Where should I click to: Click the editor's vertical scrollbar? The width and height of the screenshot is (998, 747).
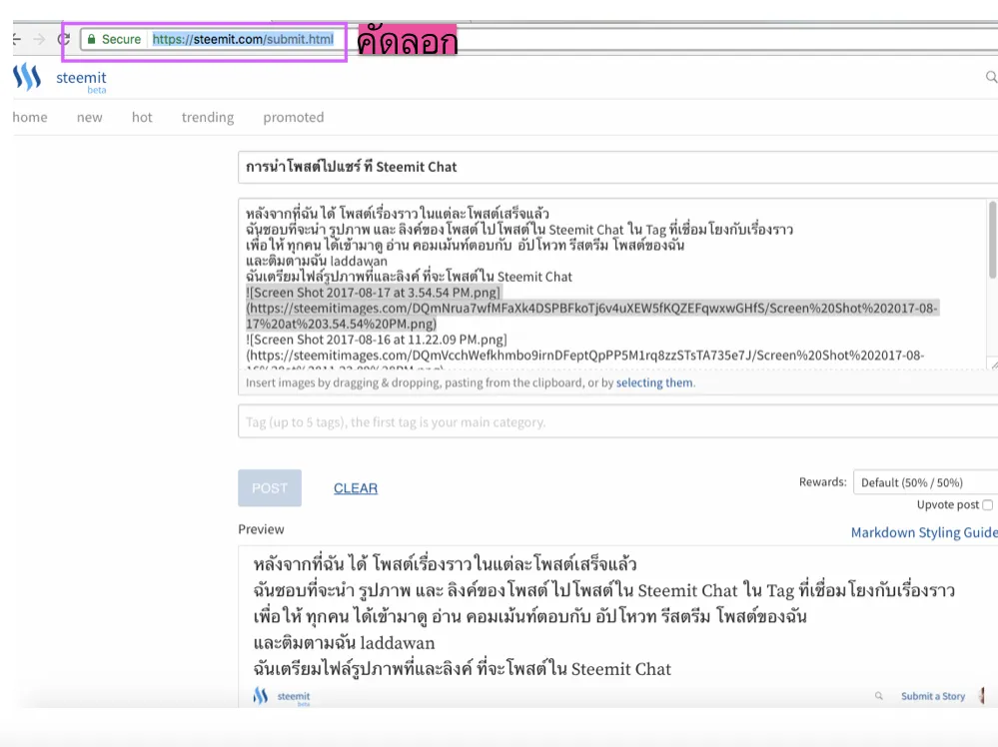[x=992, y=241]
